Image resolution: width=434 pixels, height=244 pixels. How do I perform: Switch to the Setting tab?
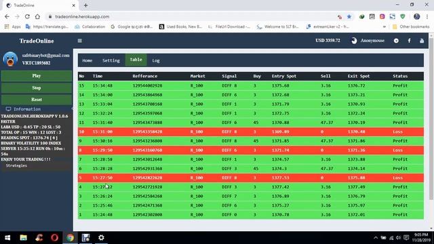(111, 60)
